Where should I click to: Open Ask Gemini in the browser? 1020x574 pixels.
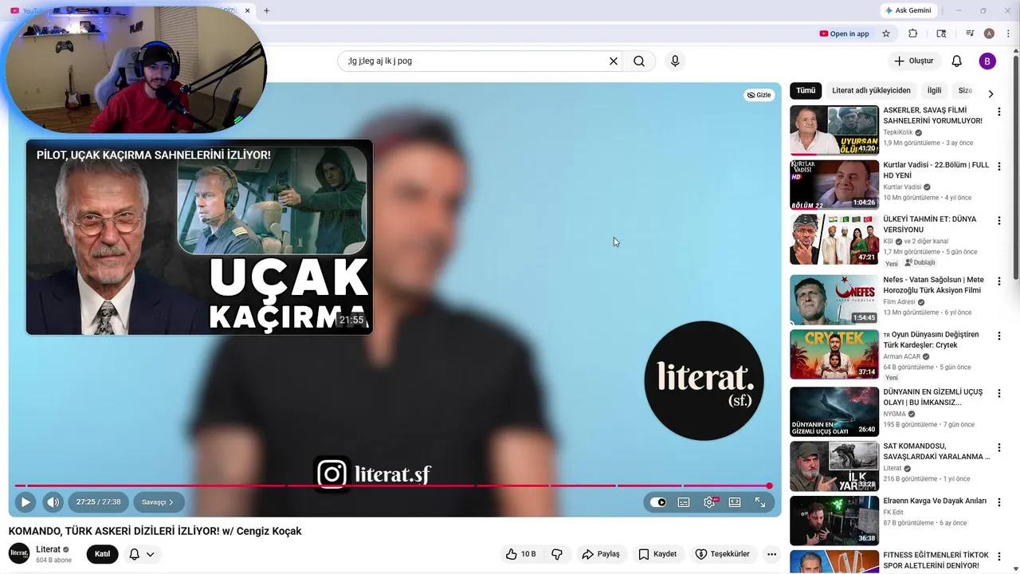908,10
